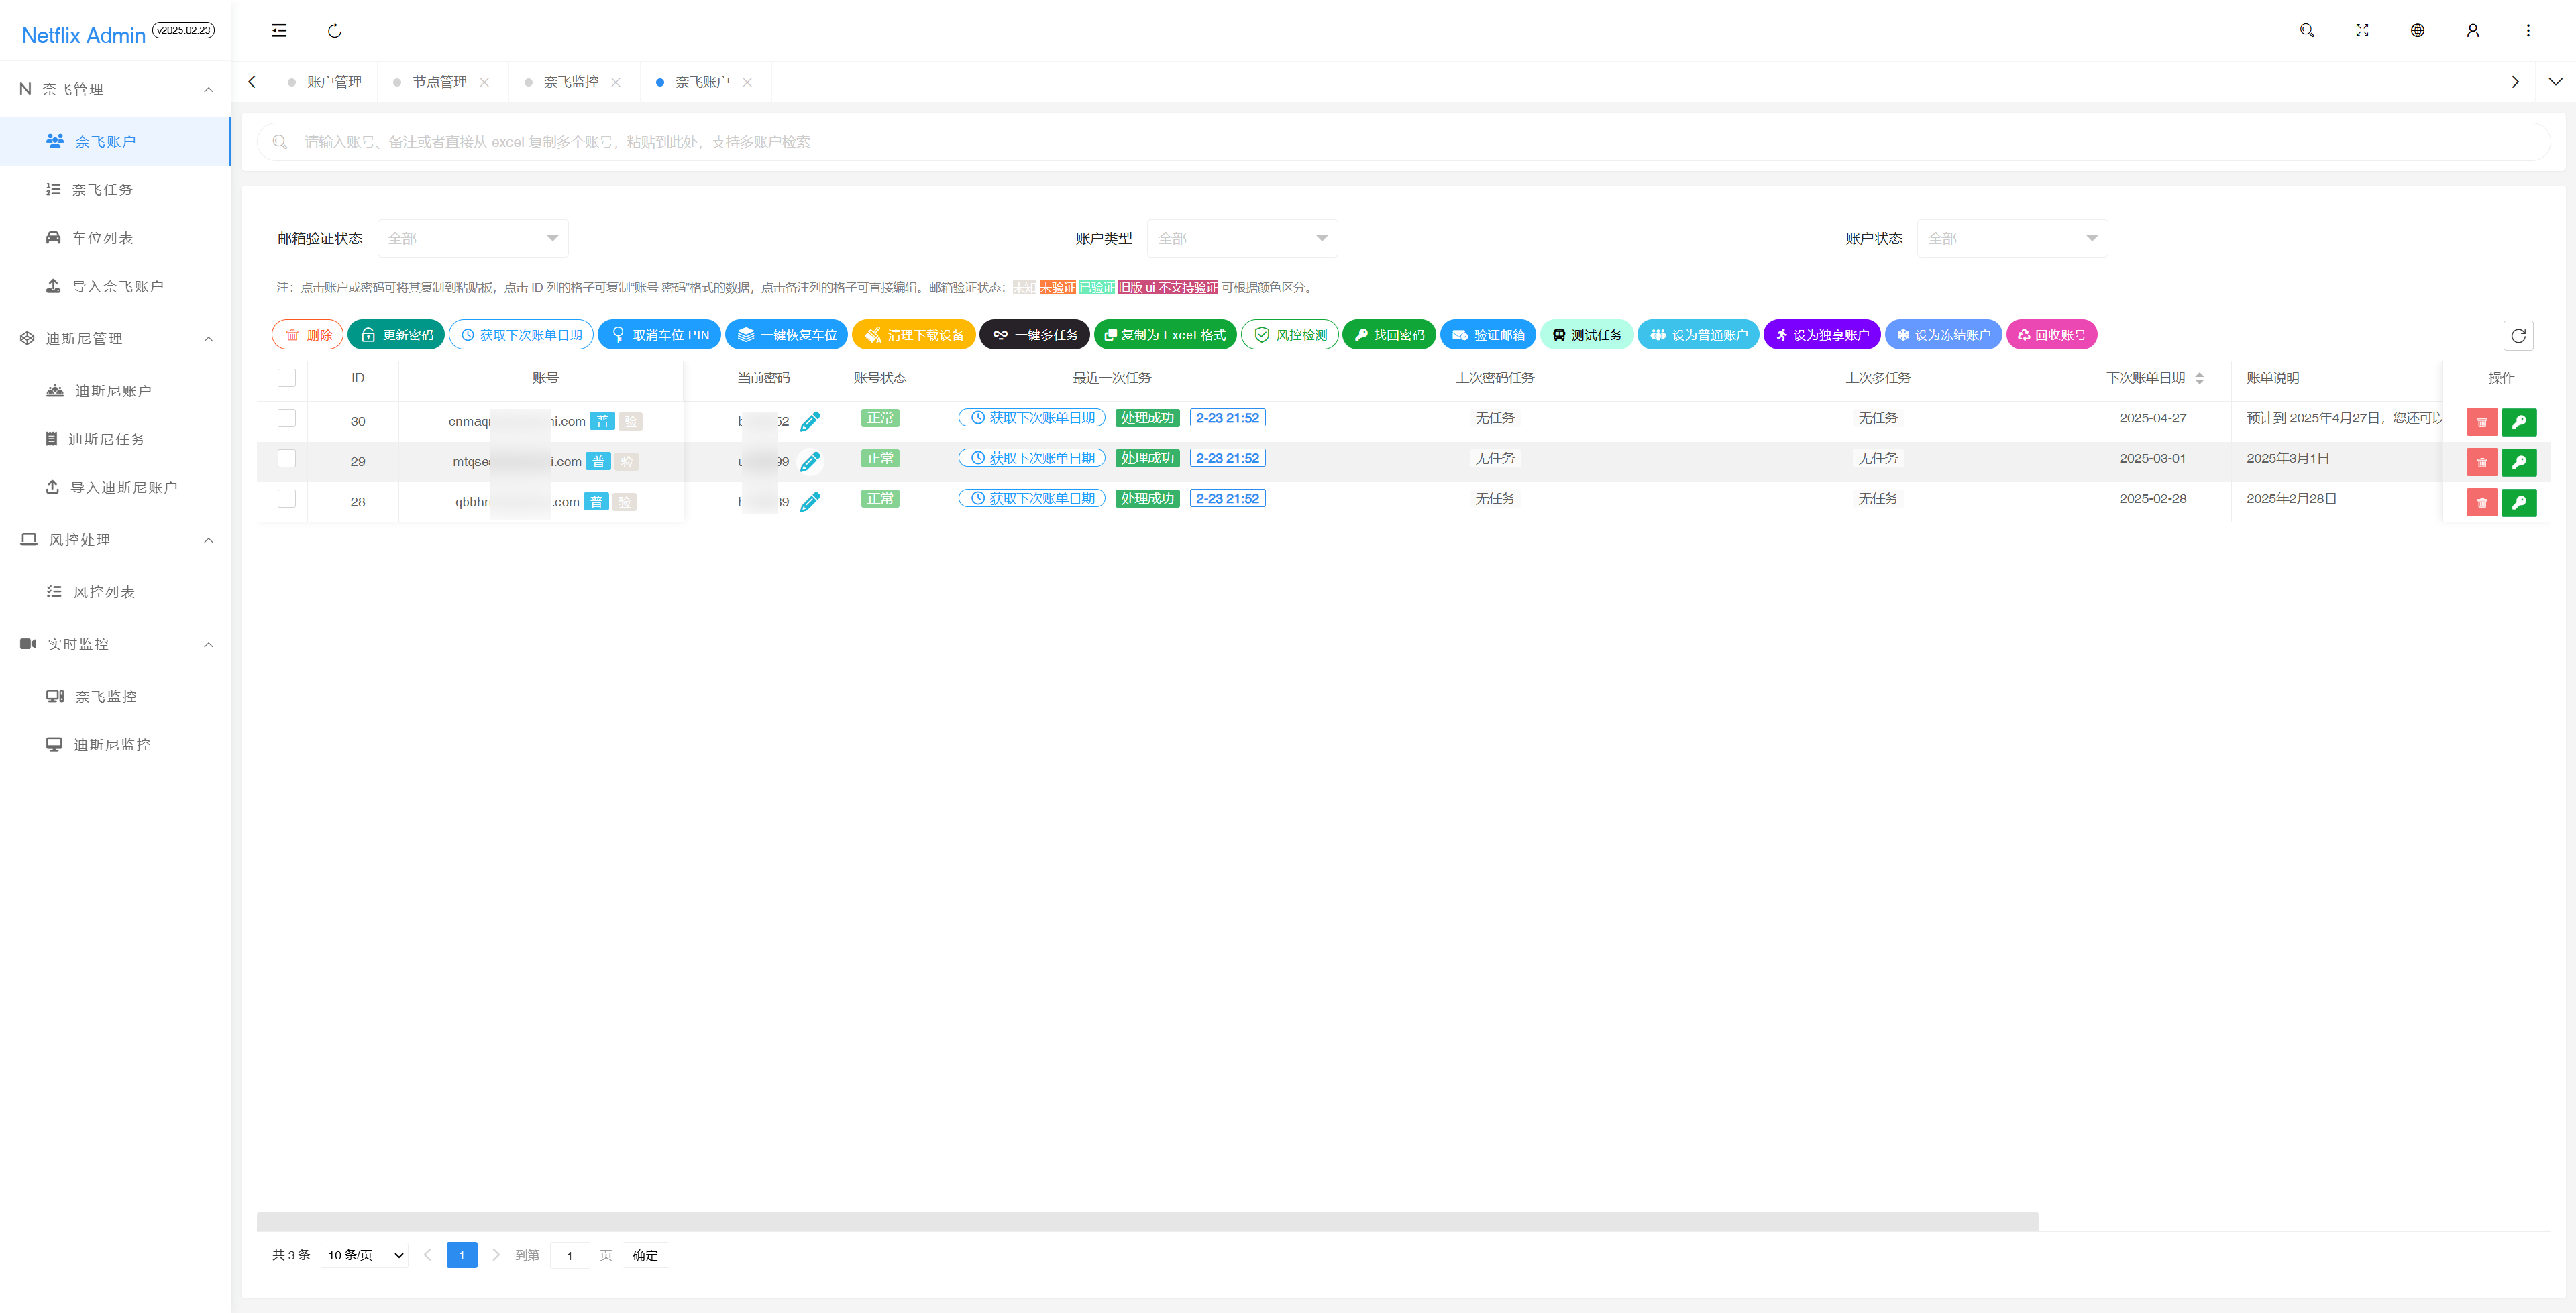Edit password pencil icon for ID 28
Image resolution: width=2576 pixels, height=1313 pixels.
pos(810,501)
